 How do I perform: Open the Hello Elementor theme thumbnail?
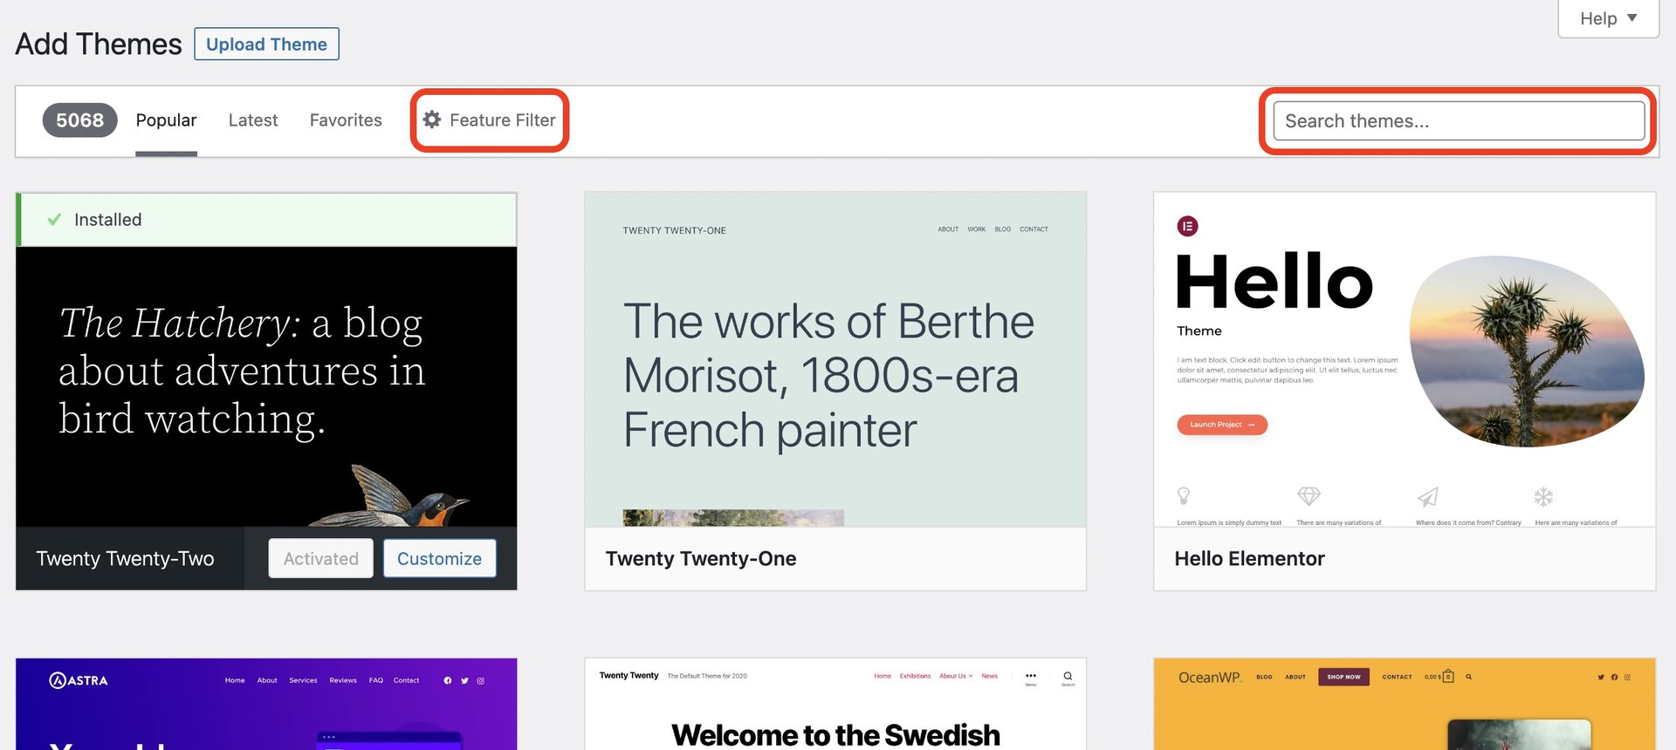click(1405, 359)
